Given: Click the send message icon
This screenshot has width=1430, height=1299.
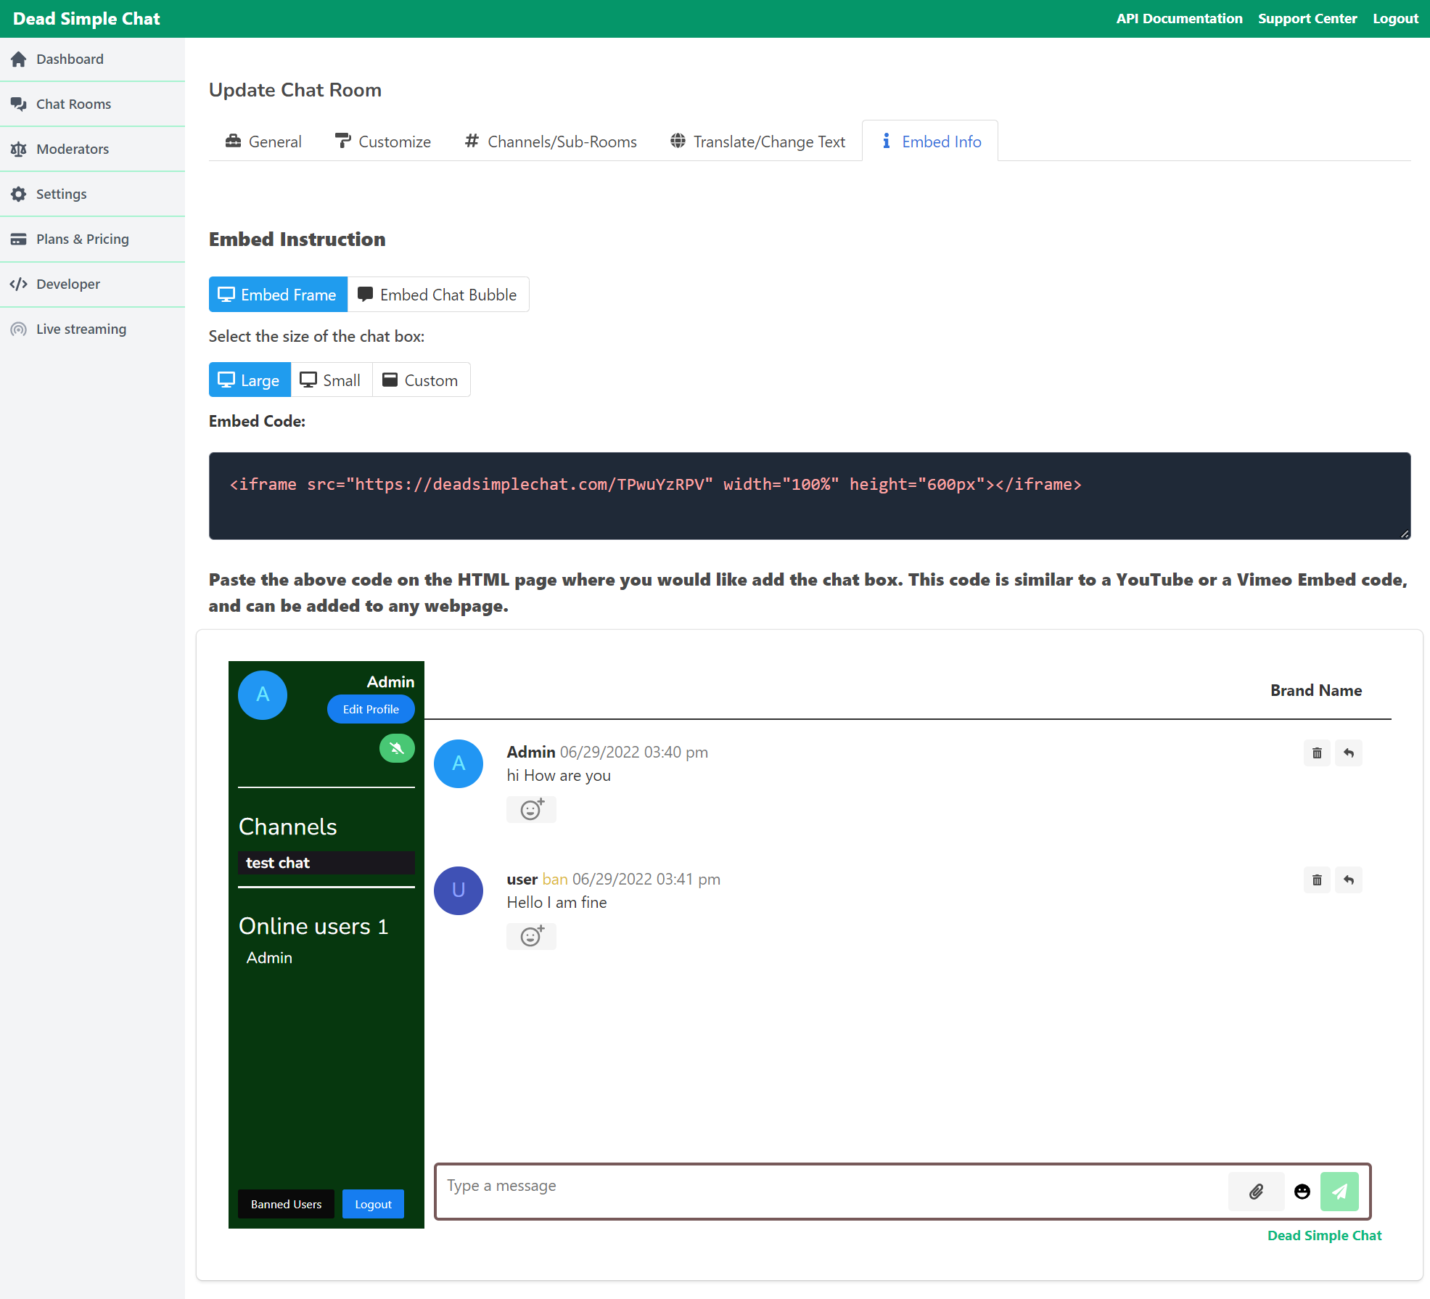Looking at the screenshot, I should pos(1339,1191).
